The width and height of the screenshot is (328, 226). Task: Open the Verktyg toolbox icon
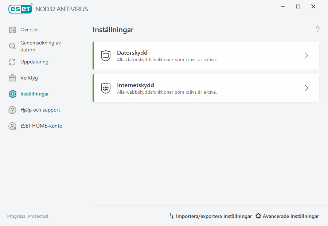(12, 78)
